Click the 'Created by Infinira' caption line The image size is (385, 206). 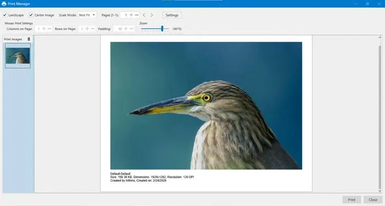pos(138,181)
